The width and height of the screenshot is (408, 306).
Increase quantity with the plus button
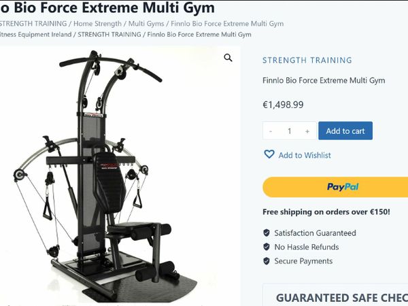(307, 131)
